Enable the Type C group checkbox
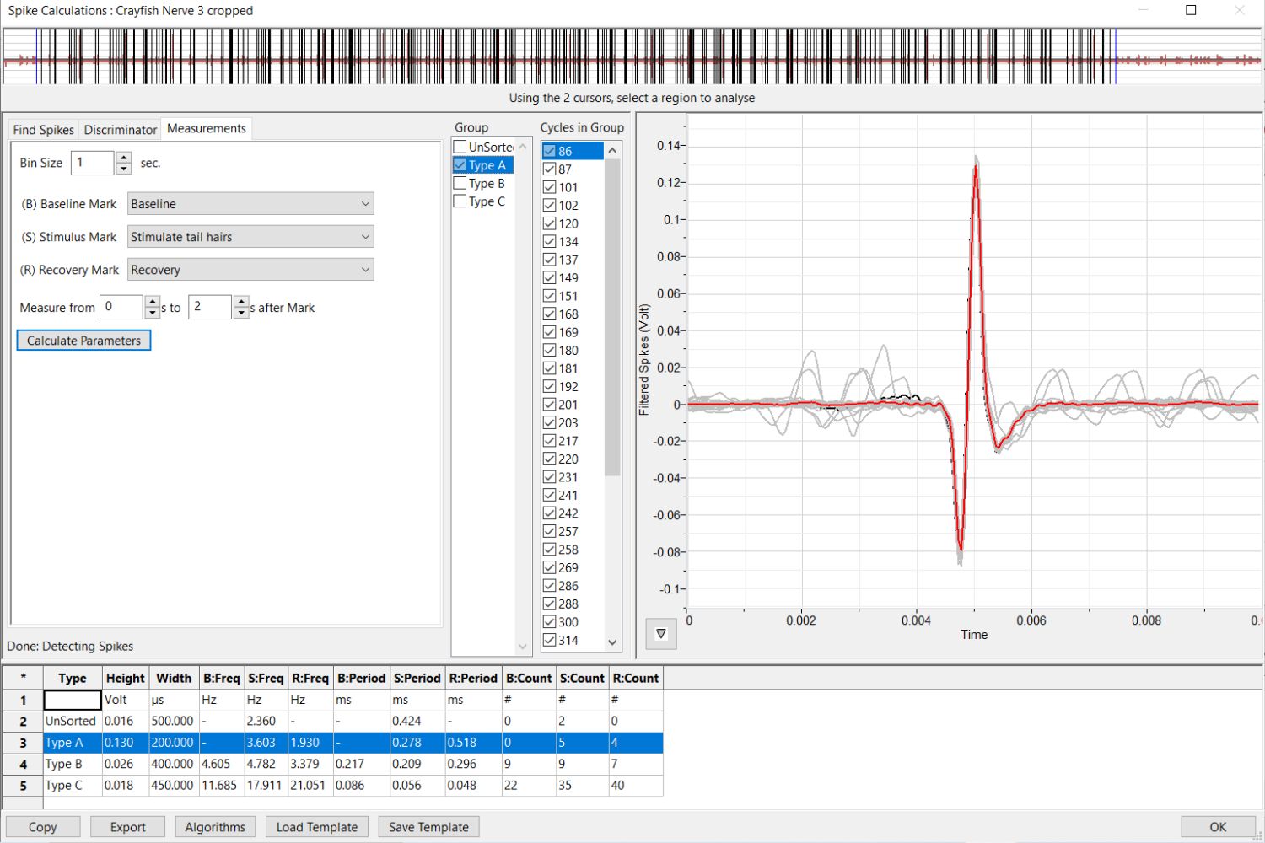The width and height of the screenshot is (1265, 843). (x=460, y=201)
